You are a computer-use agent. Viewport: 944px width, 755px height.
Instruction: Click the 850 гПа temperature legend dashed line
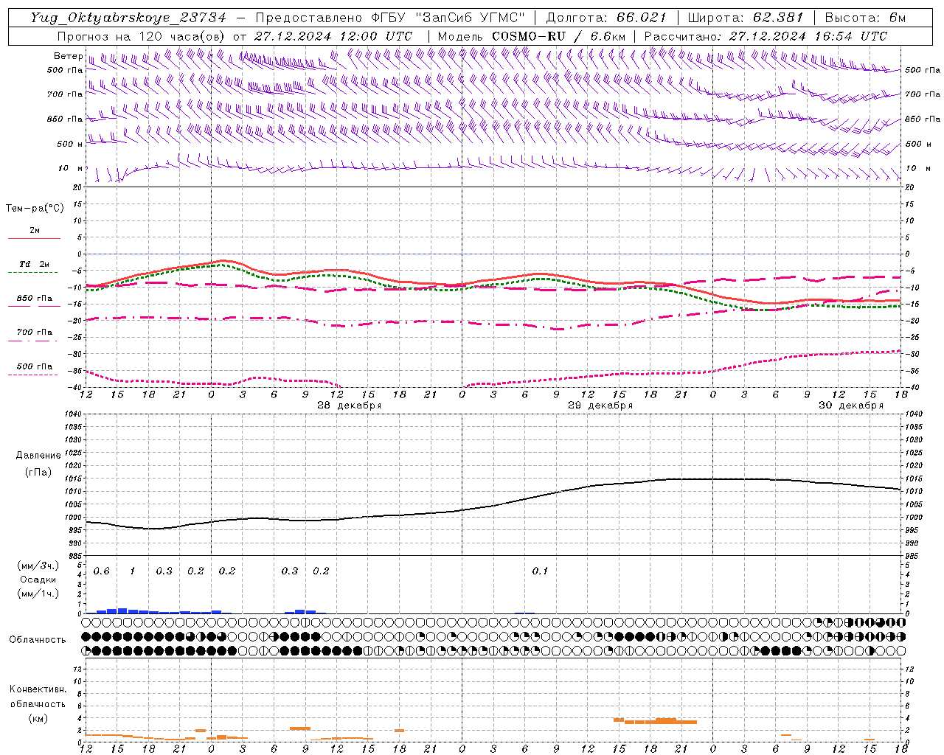pyautogui.click(x=32, y=306)
